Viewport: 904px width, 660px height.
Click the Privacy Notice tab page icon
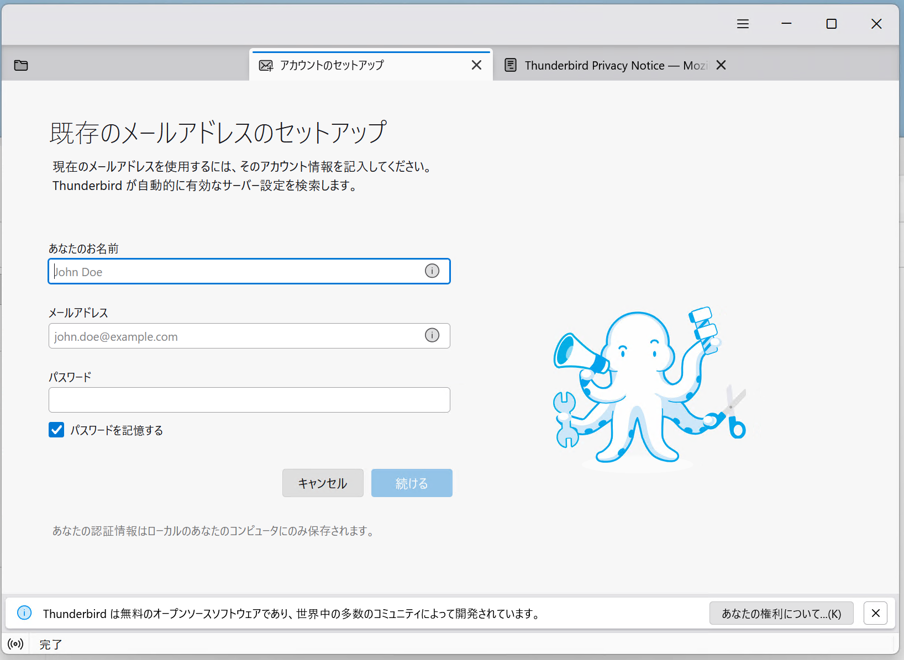tap(511, 65)
